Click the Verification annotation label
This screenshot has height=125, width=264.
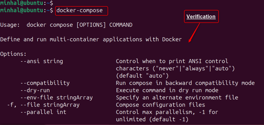pos(201,17)
